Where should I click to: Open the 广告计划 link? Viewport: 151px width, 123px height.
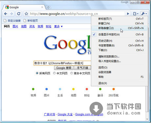click(50, 114)
